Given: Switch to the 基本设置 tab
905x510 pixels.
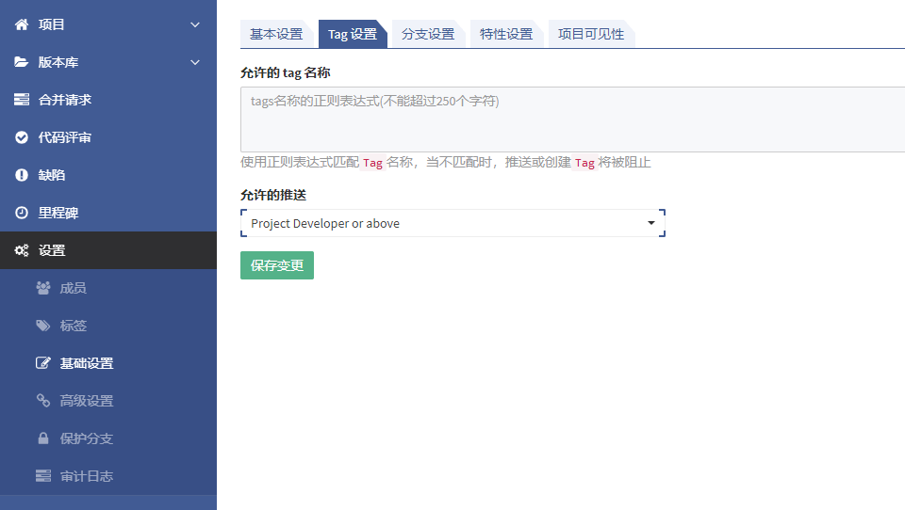Looking at the screenshot, I should [275, 34].
